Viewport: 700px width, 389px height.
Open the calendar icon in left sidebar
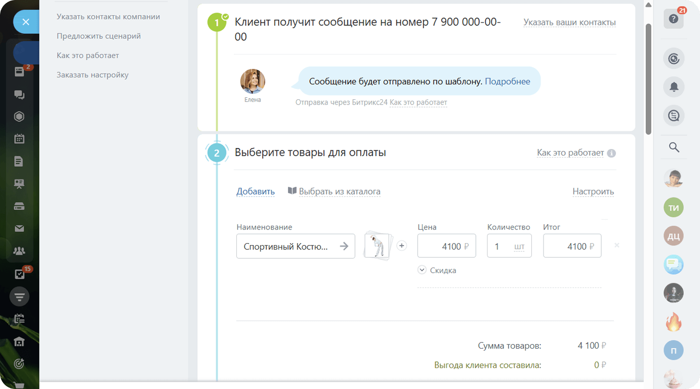[19, 139]
